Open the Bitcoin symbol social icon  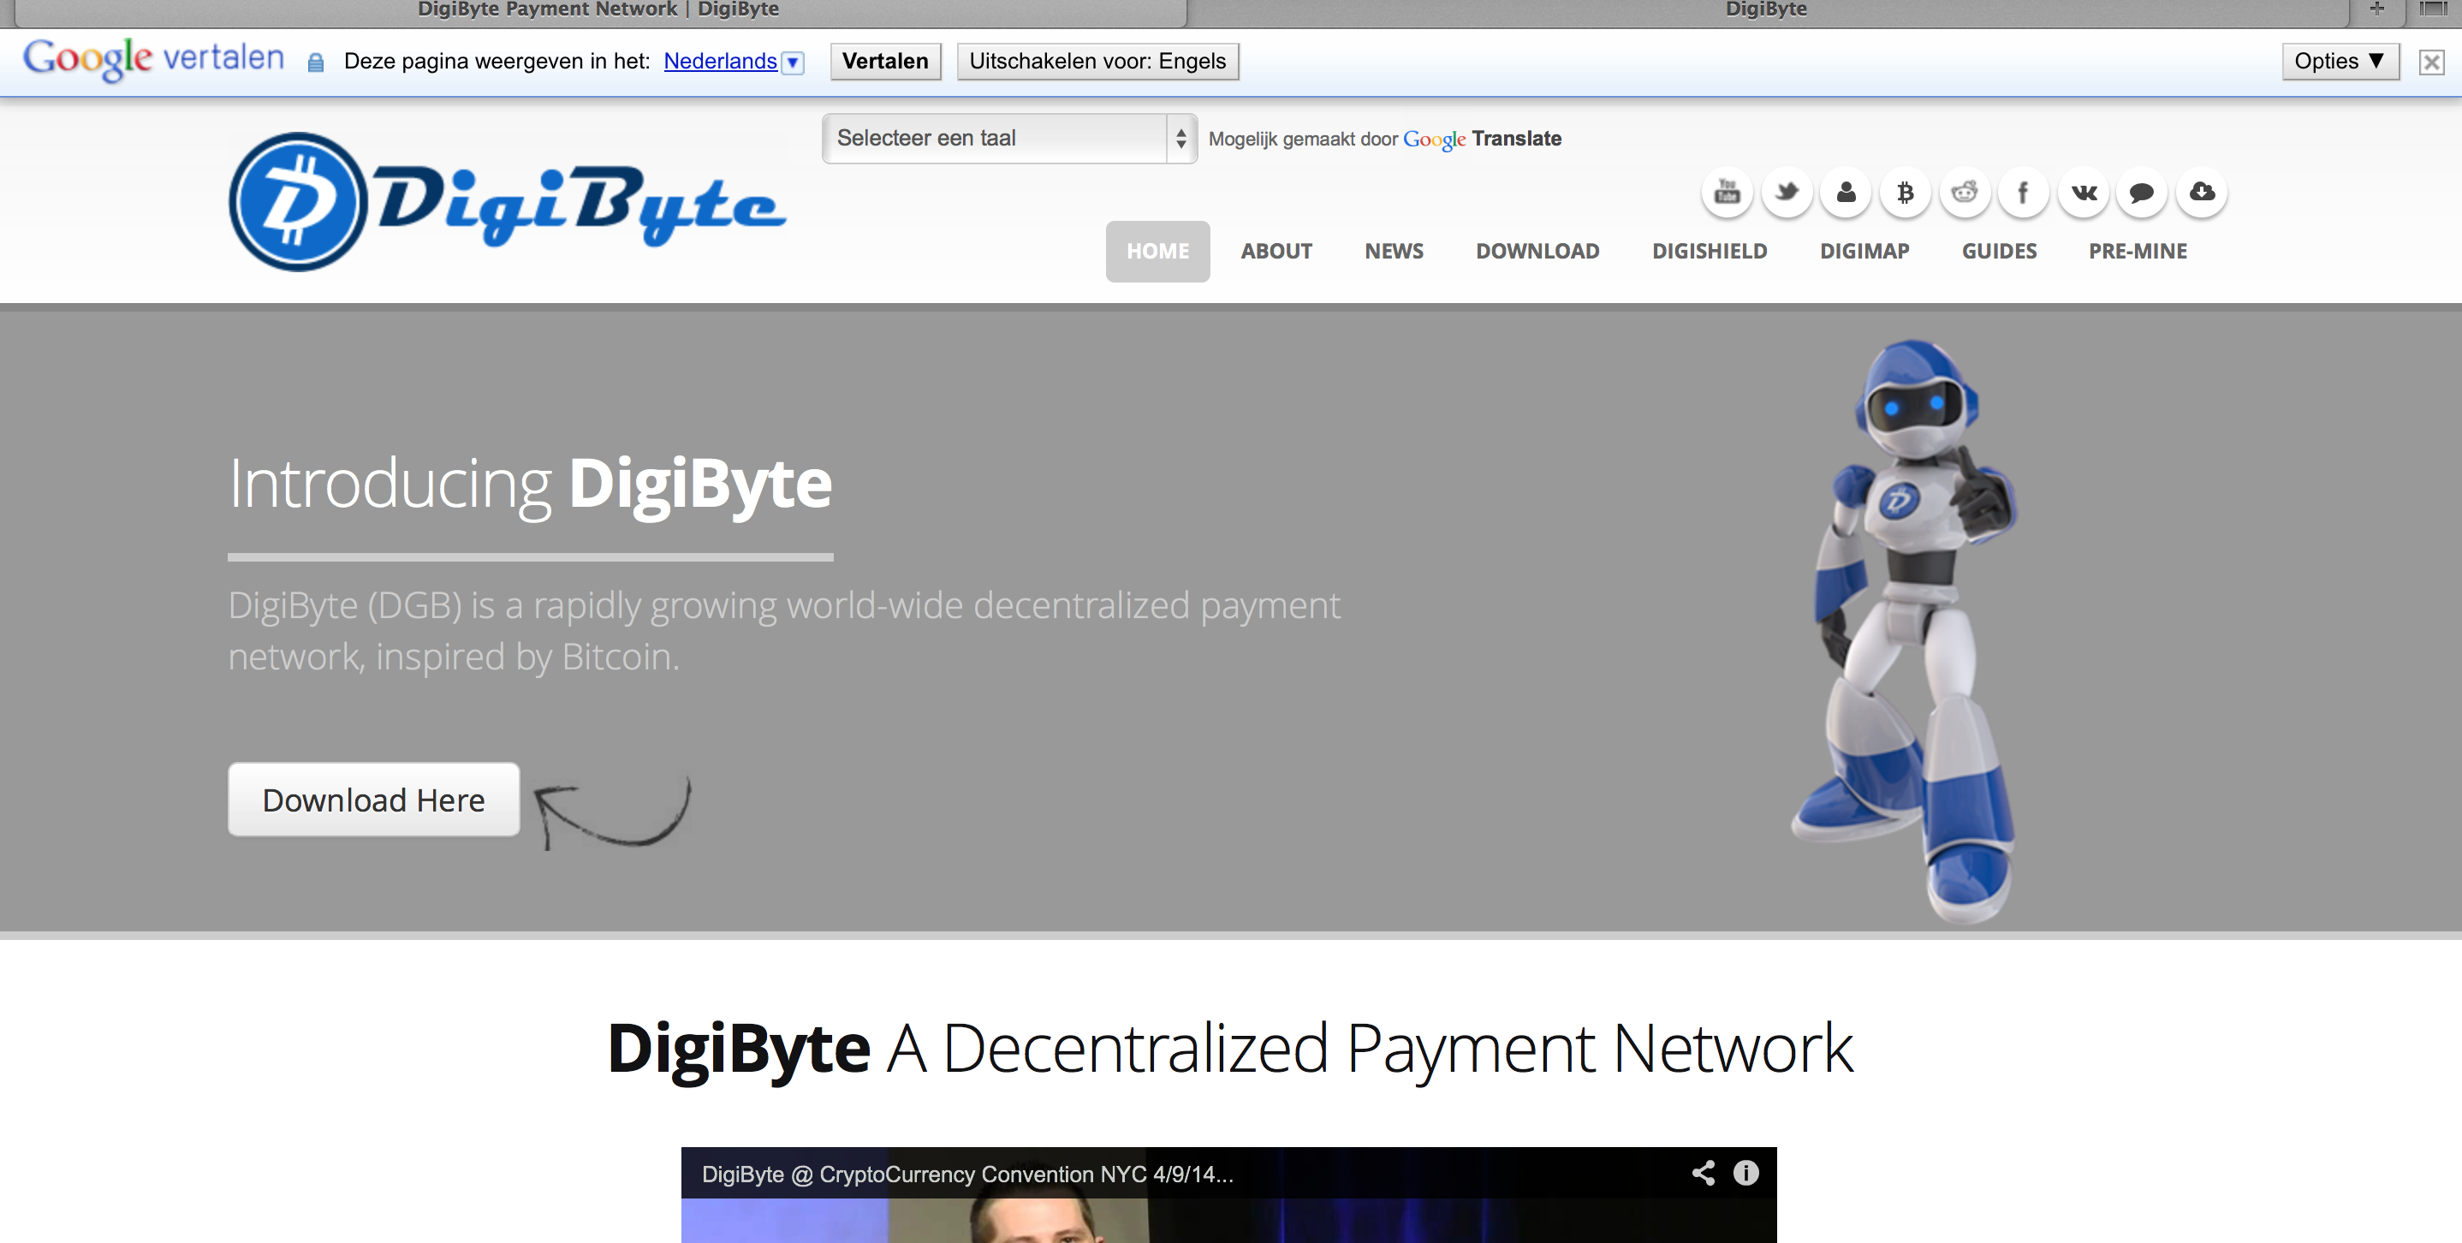(1905, 193)
